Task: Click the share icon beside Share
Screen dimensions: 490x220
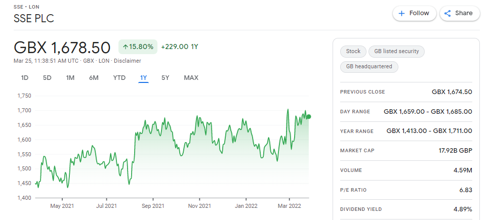Action: pos(447,14)
